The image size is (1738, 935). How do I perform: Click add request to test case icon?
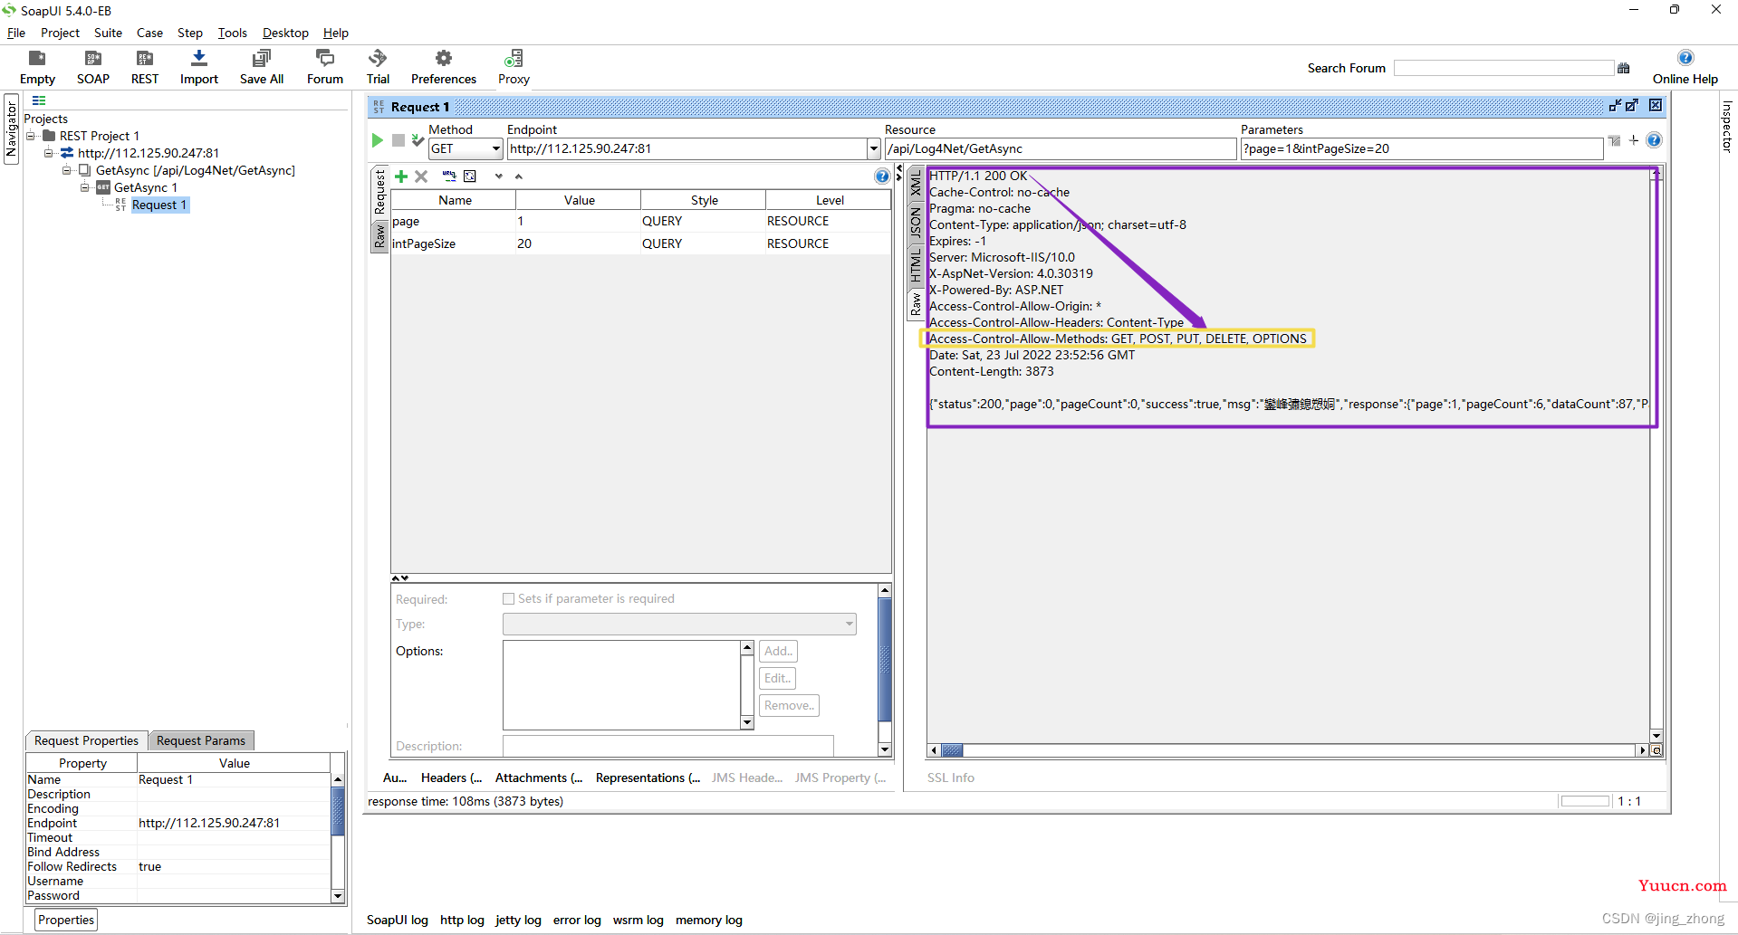click(x=417, y=140)
